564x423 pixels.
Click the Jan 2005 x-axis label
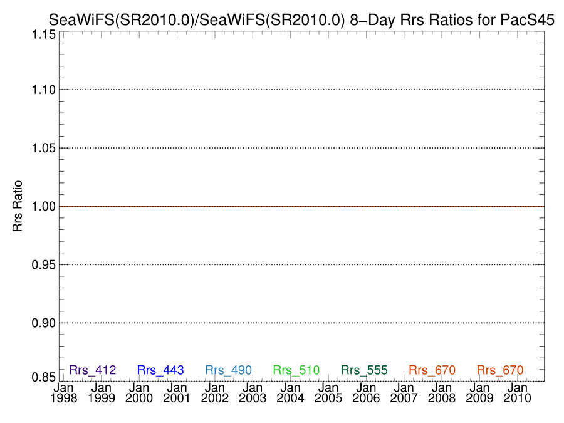coord(328,393)
